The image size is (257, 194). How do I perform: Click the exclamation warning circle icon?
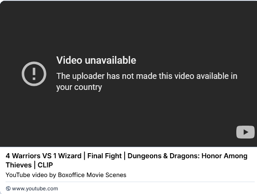(x=34, y=74)
